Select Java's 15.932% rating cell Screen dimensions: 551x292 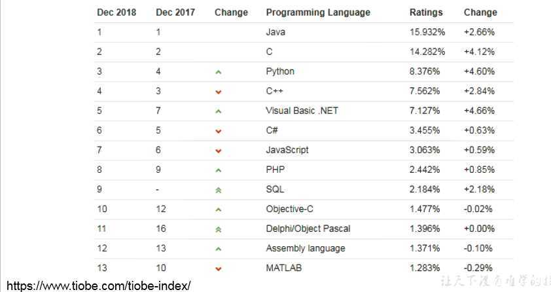coord(427,32)
